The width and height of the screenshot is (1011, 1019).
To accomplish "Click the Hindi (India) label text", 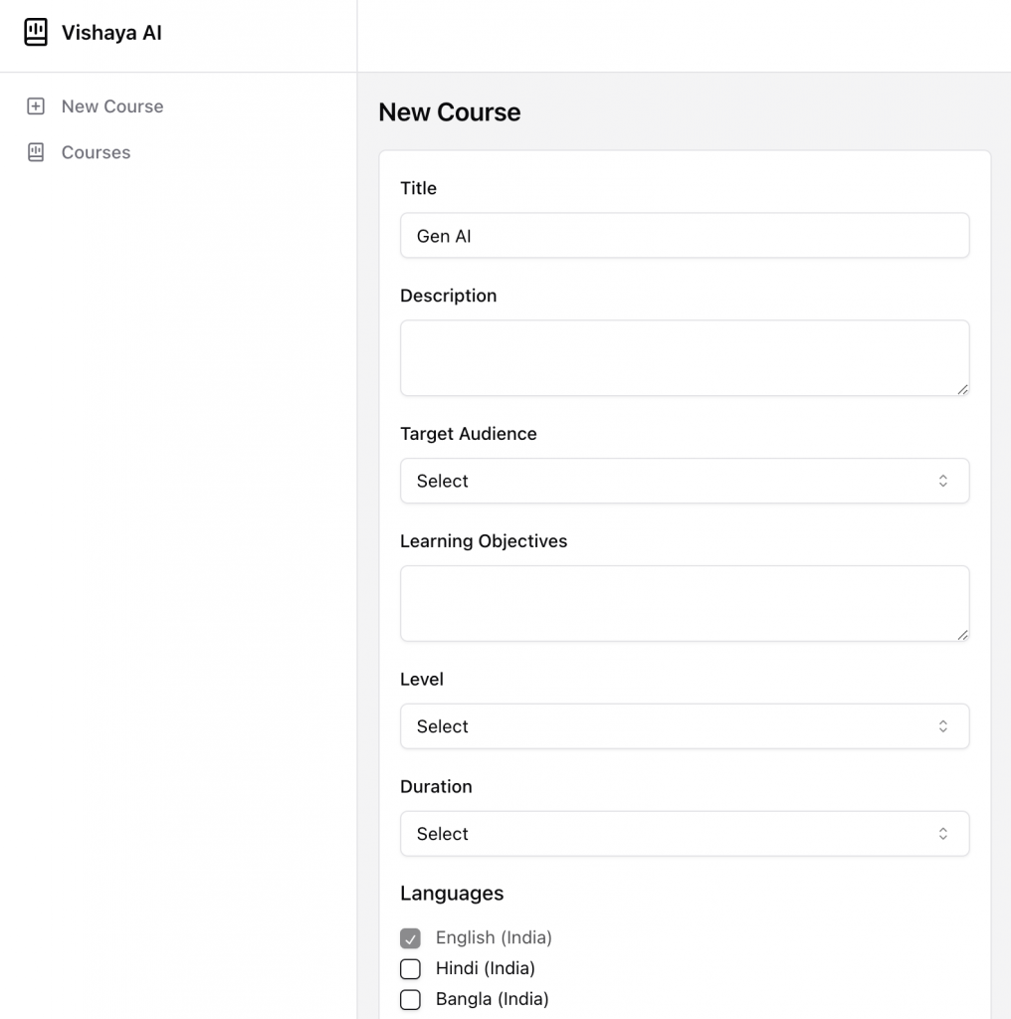I will (485, 968).
